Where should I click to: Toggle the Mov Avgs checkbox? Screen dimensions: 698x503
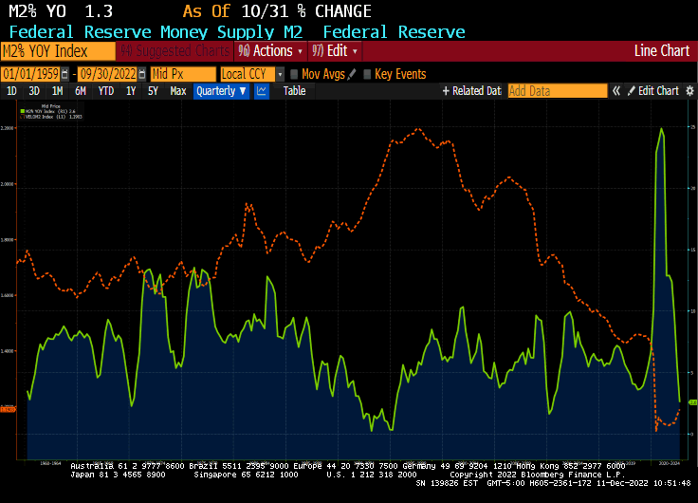pyautogui.click(x=294, y=74)
